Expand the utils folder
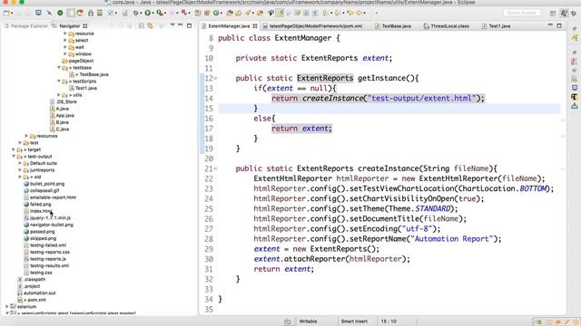This screenshot has width=581, height=326. point(59,95)
